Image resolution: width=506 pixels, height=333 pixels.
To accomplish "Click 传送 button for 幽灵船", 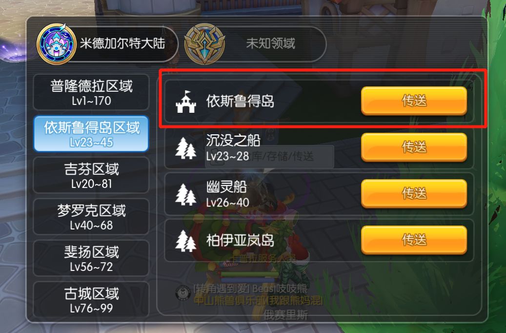I will coord(414,194).
